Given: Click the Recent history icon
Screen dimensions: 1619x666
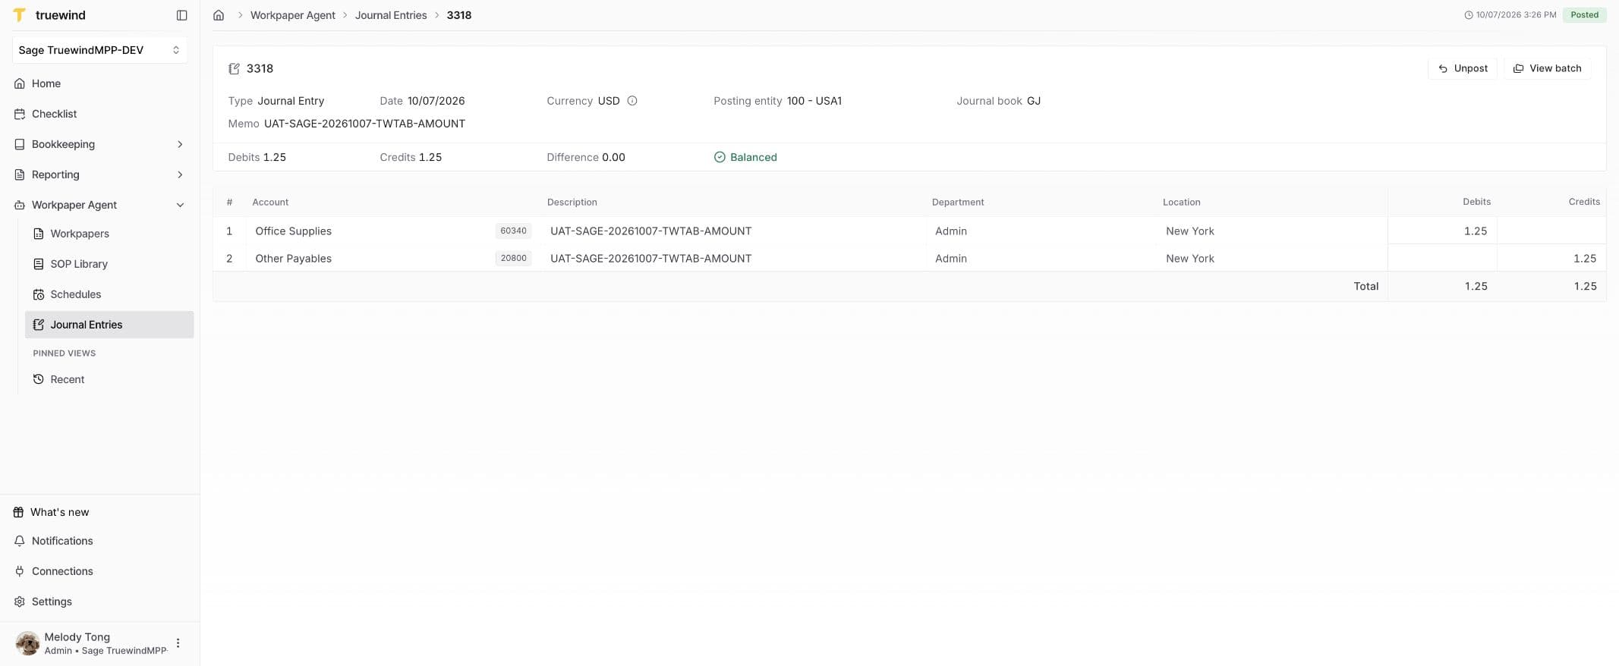Looking at the screenshot, I should coord(39,379).
